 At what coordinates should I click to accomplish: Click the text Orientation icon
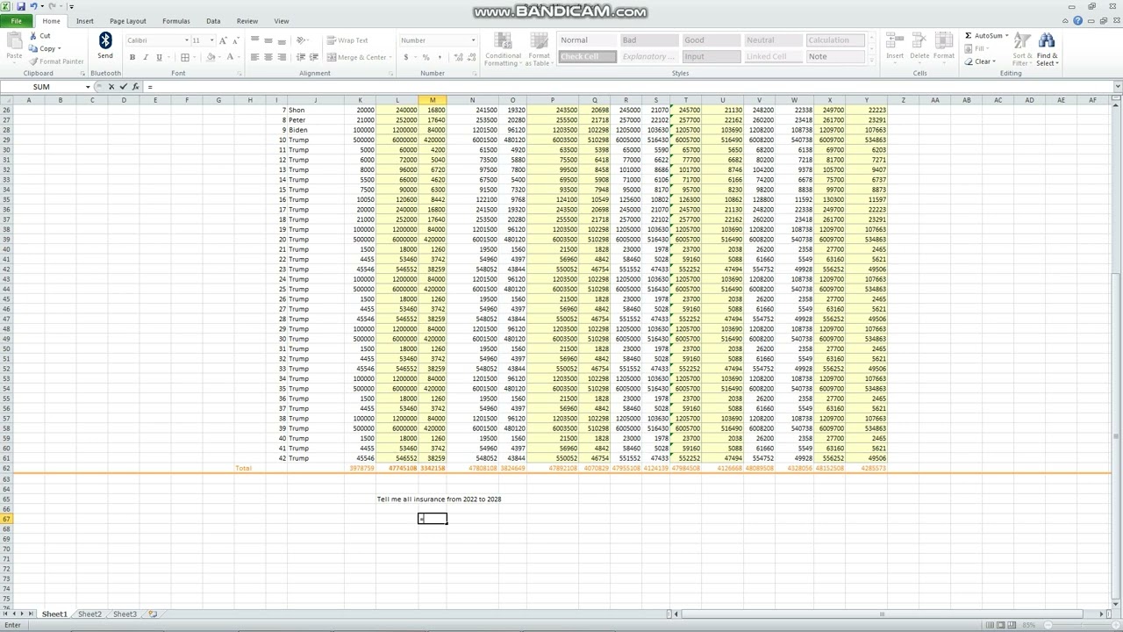pyautogui.click(x=302, y=40)
